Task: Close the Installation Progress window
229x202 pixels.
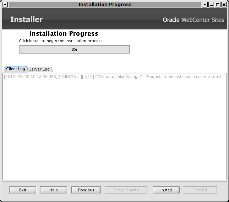Action: point(224,5)
